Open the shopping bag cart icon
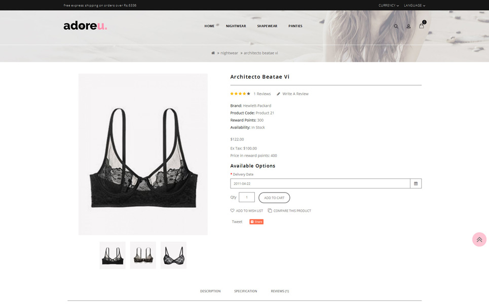The width and height of the screenshot is (489, 304). click(x=422, y=25)
